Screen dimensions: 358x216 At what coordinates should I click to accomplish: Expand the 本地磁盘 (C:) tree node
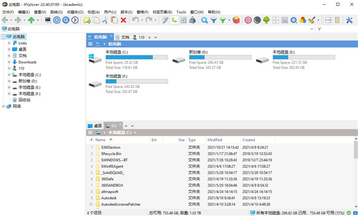point(9,74)
